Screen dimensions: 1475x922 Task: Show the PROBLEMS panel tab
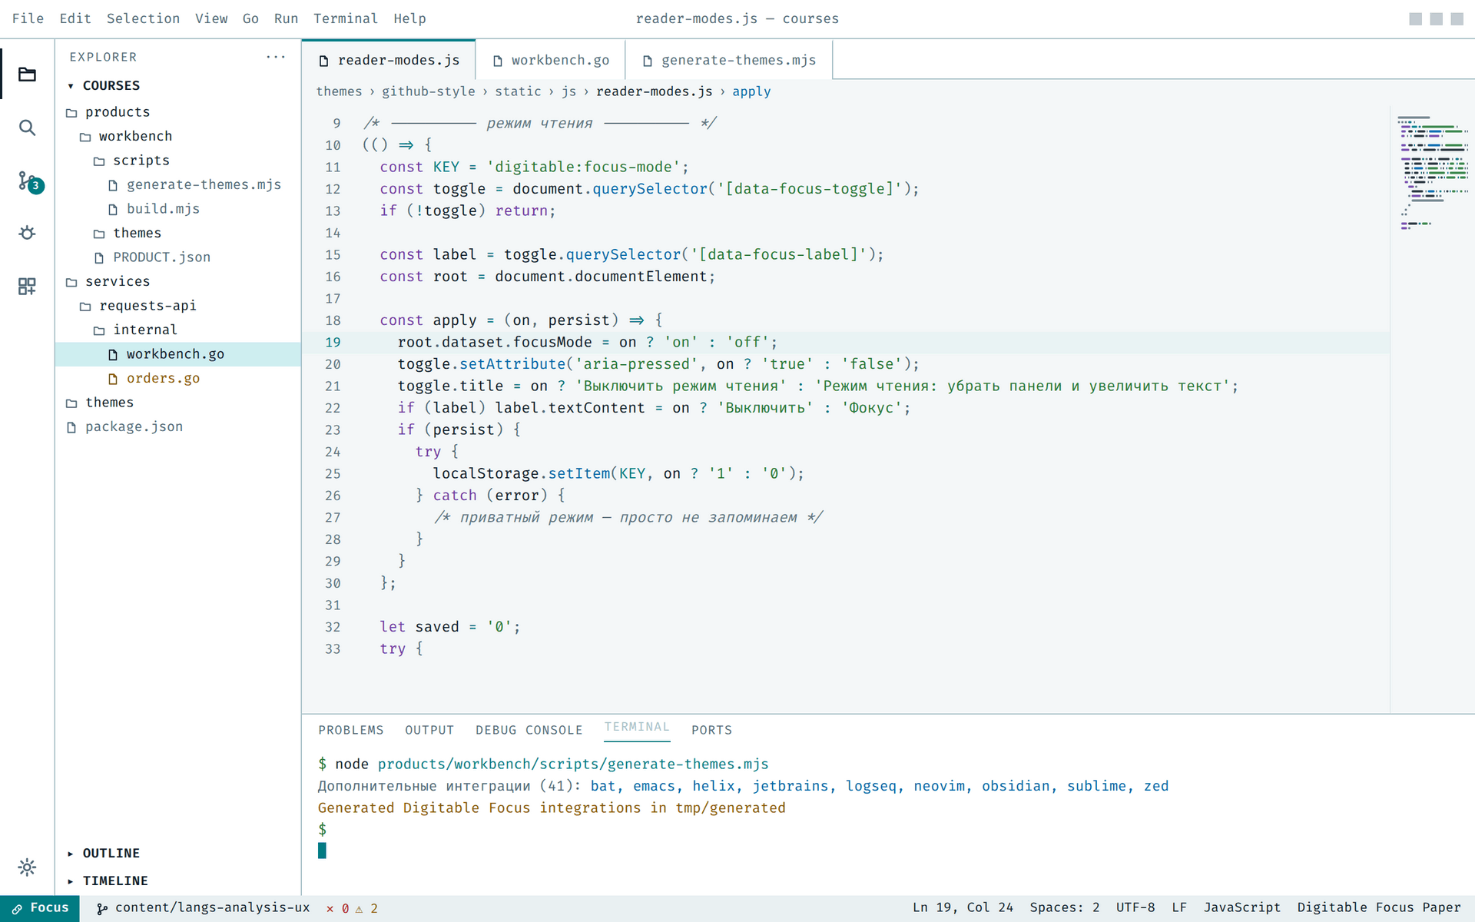tap(351, 730)
